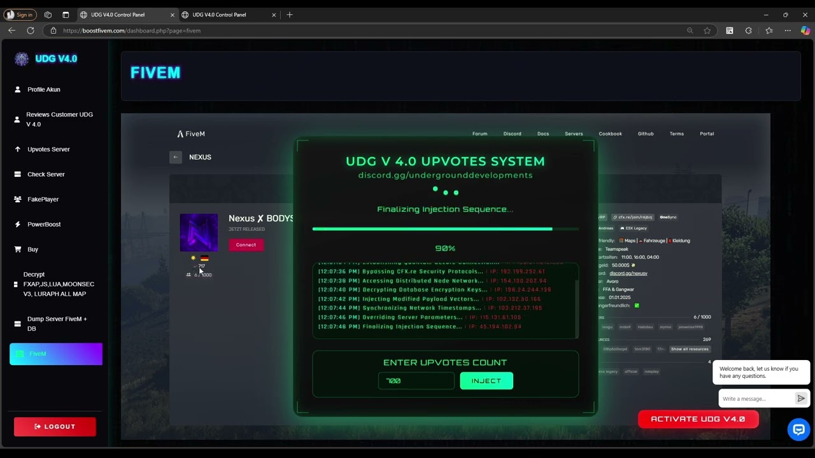Select the highlighted FiveM sidebar item

point(56,354)
